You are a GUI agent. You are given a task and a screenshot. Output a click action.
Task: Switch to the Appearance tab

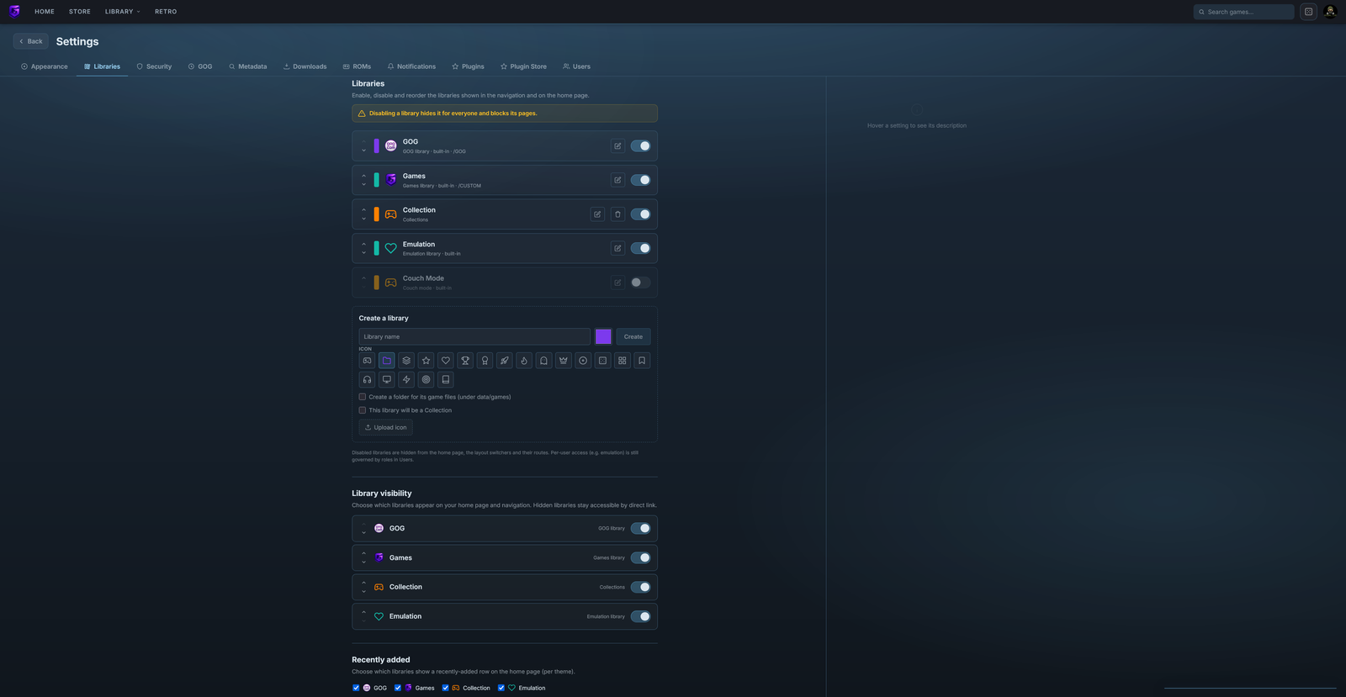click(45, 66)
